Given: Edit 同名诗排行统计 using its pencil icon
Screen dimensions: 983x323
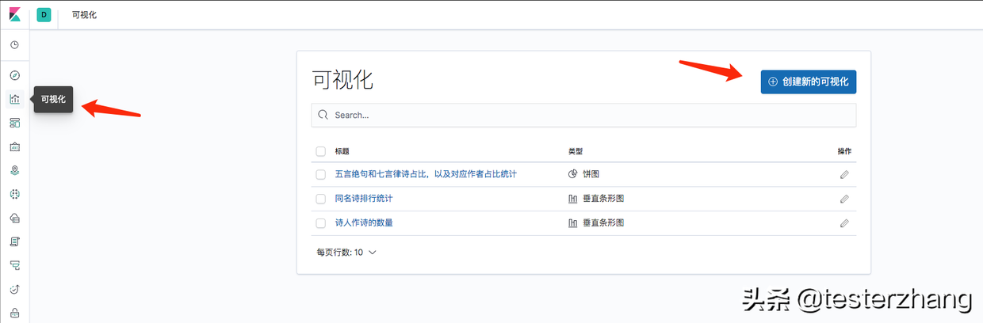Looking at the screenshot, I should pyautogui.click(x=844, y=199).
